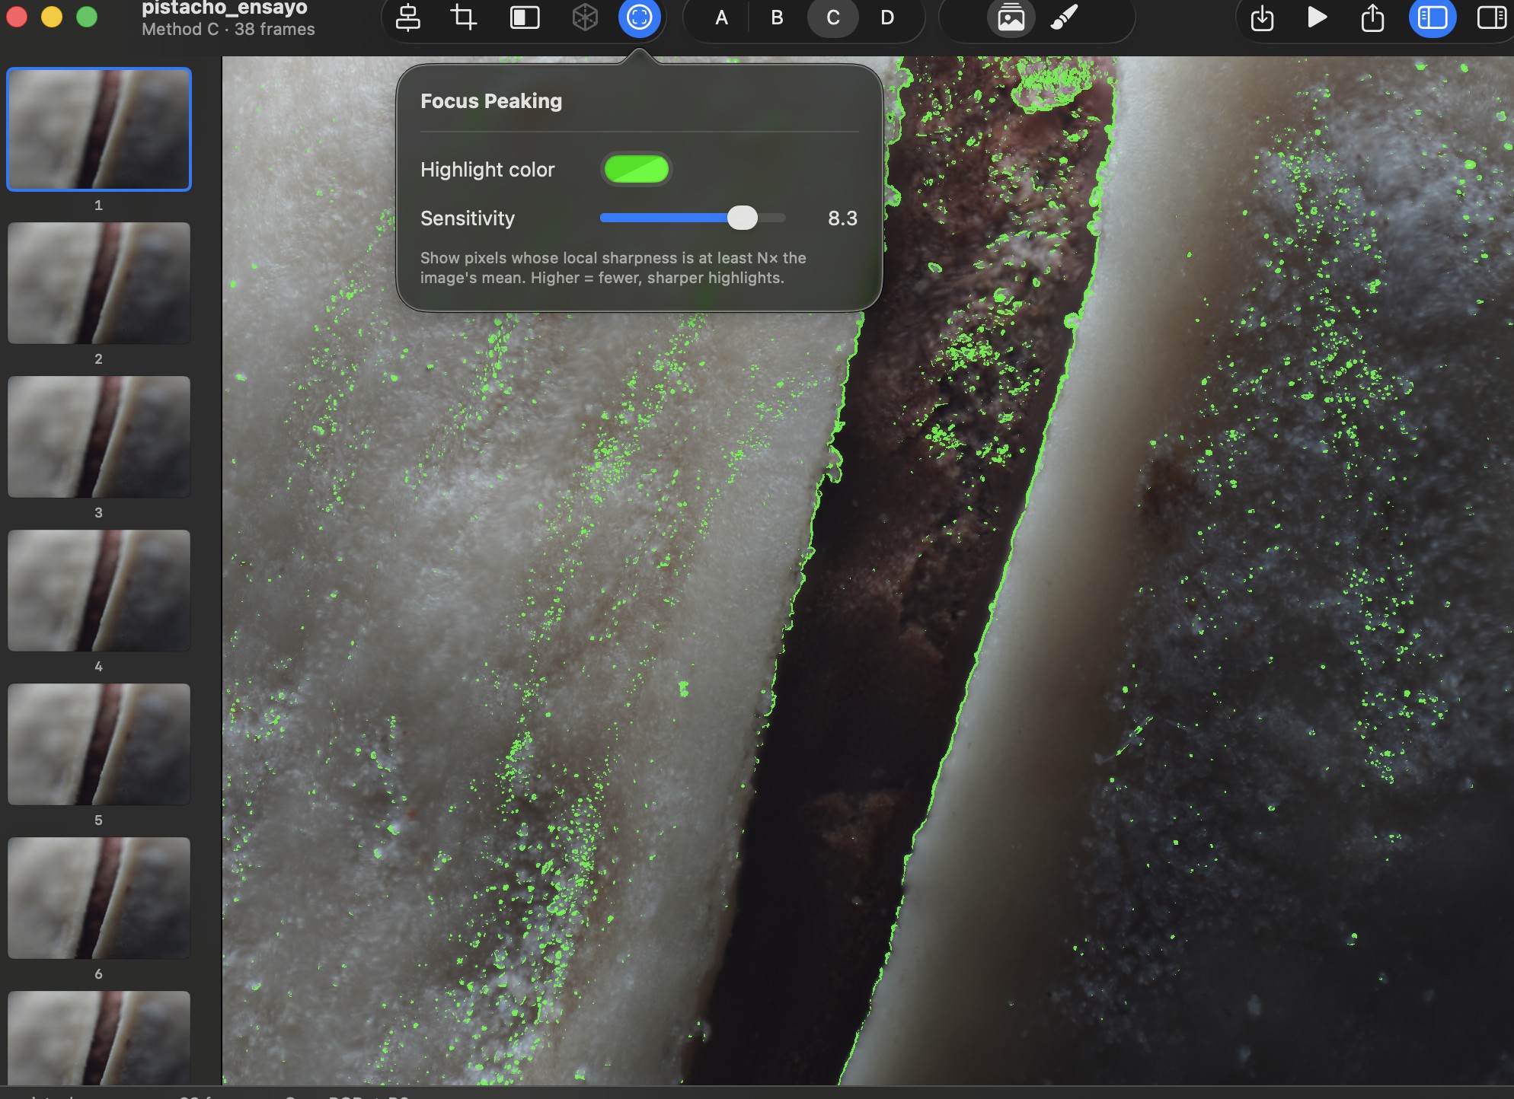Image resolution: width=1514 pixels, height=1099 pixels.
Task: Toggle the Focus Peaking button
Action: pos(639,18)
